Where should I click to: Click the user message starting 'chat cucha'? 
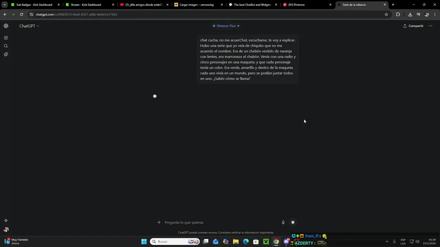(248, 59)
